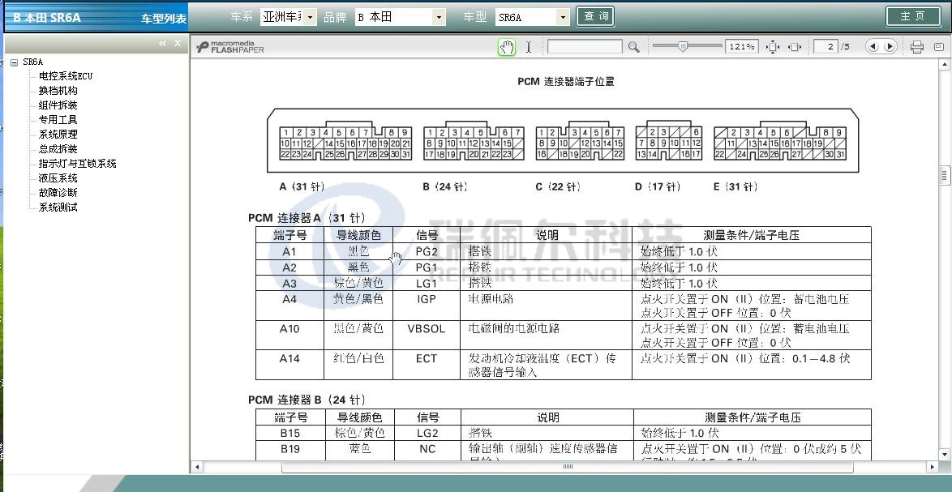Select the text selection cursor tool

coord(529,47)
